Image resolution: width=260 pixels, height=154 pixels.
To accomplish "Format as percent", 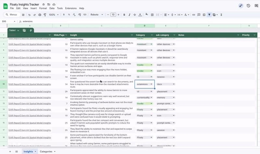I will pyautogui.click(x=69, y=15).
